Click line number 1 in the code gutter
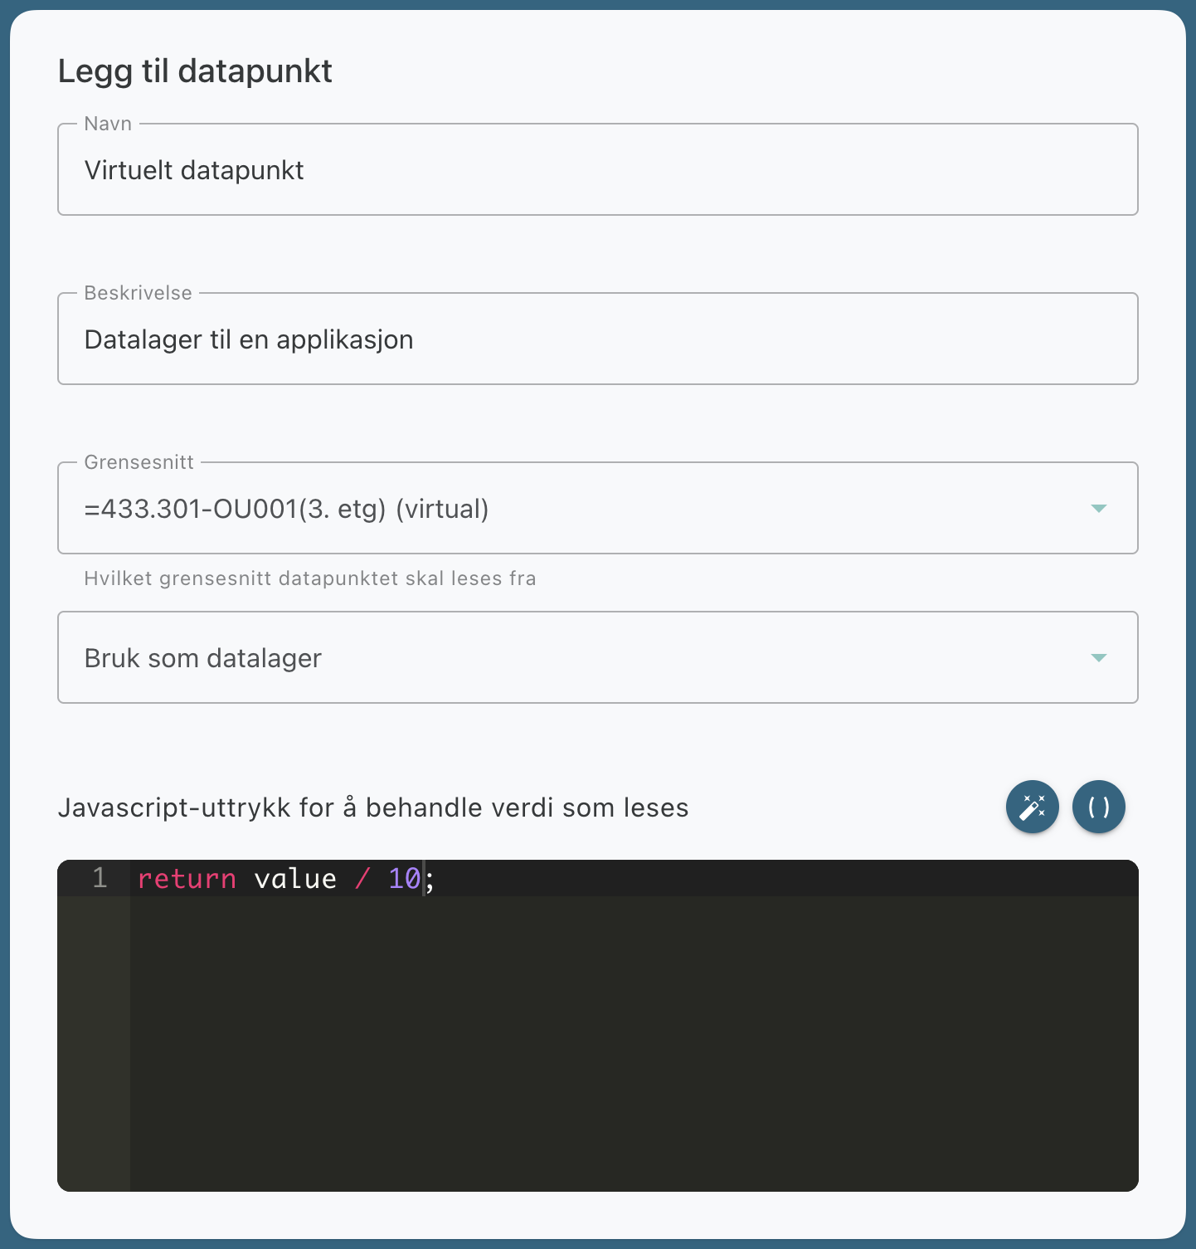This screenshot has height=1249, width=1196. pos(100,878)
